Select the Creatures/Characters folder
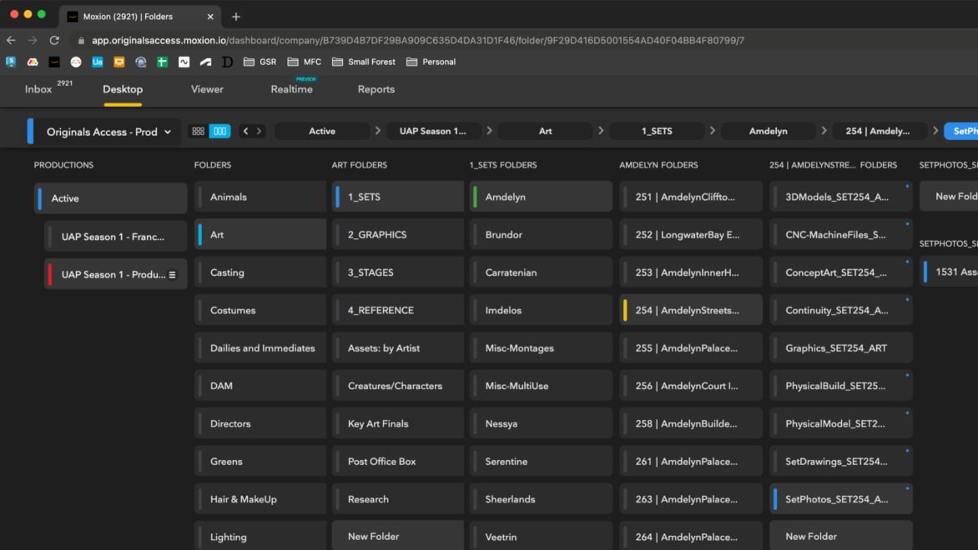The height and width of the screenshot is (550, 978). 395,386
